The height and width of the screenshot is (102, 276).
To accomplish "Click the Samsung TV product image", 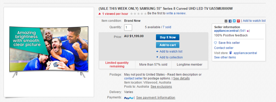I will click(49, 52).
